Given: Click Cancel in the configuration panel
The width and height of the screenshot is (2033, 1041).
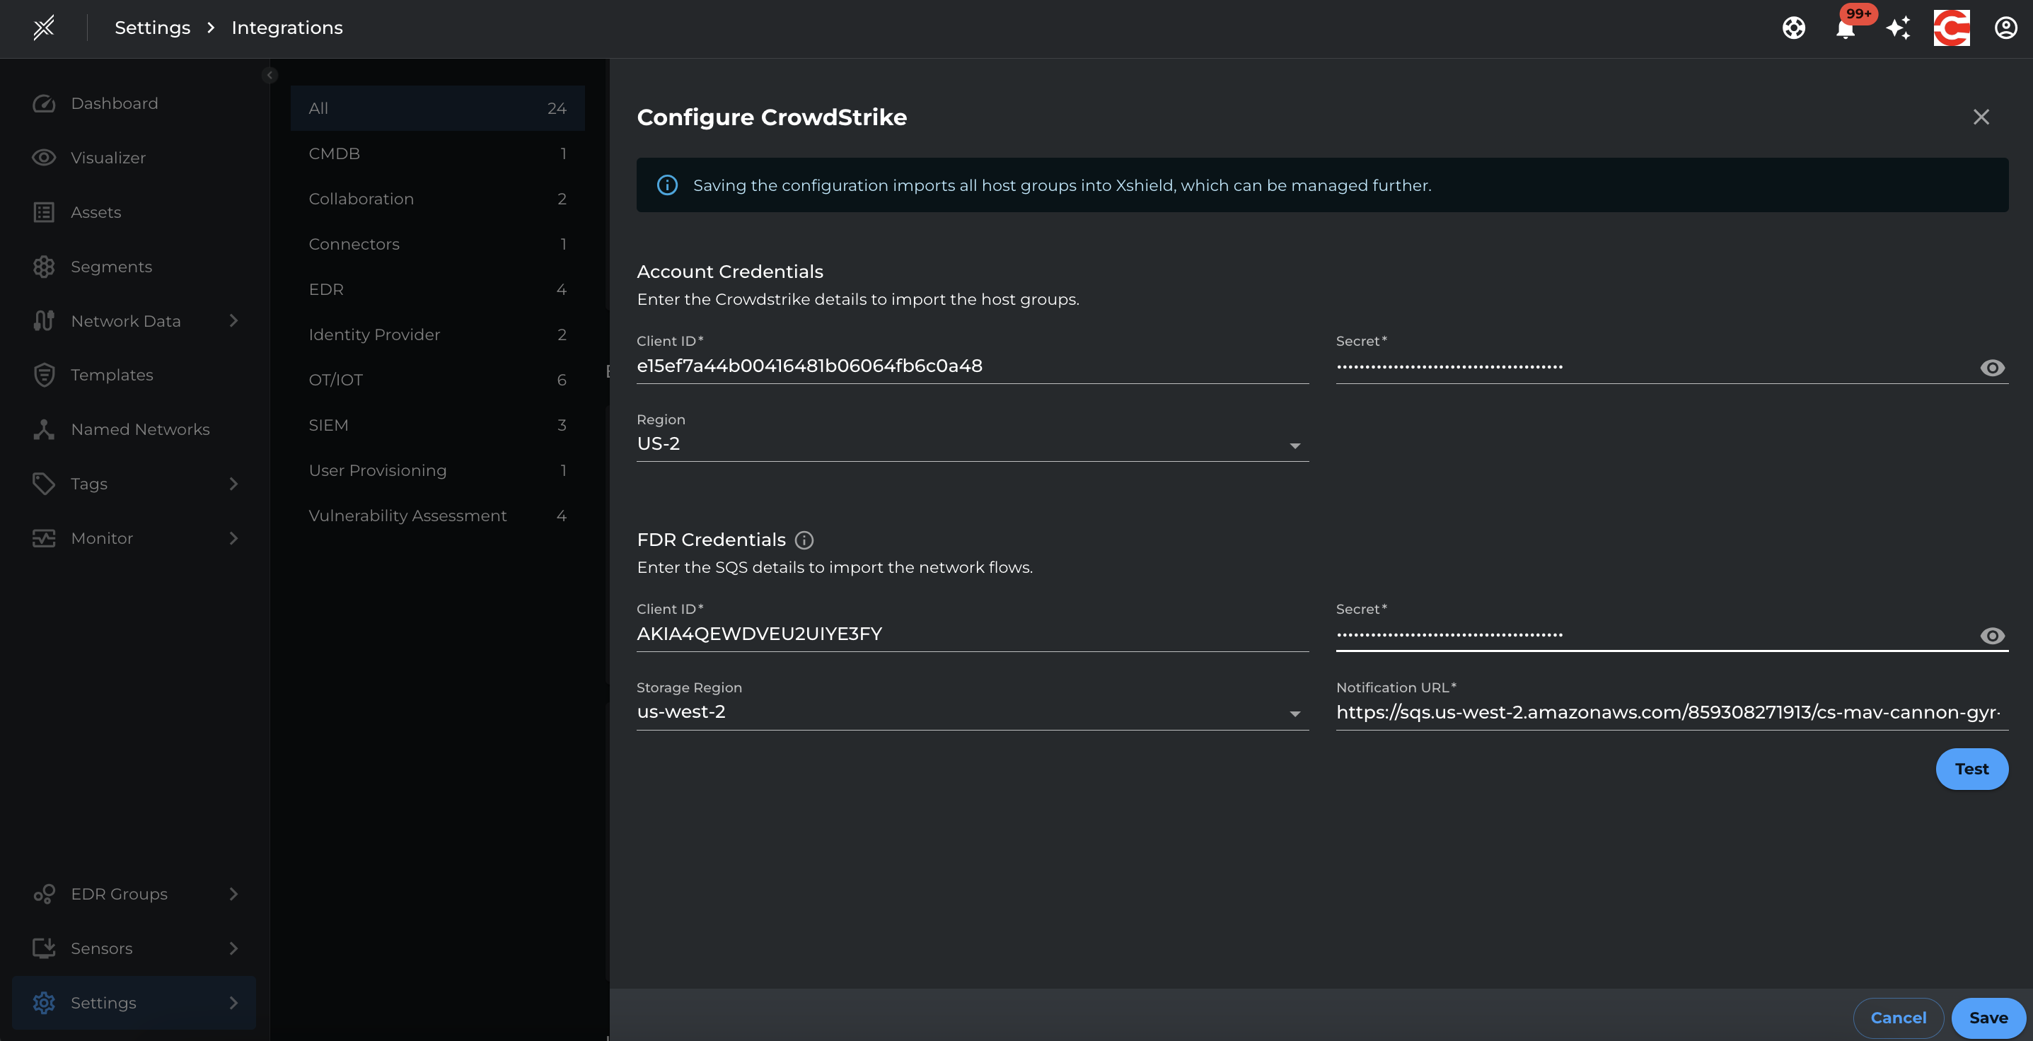Looking at the screenshot, I should coord(1897,1018).
